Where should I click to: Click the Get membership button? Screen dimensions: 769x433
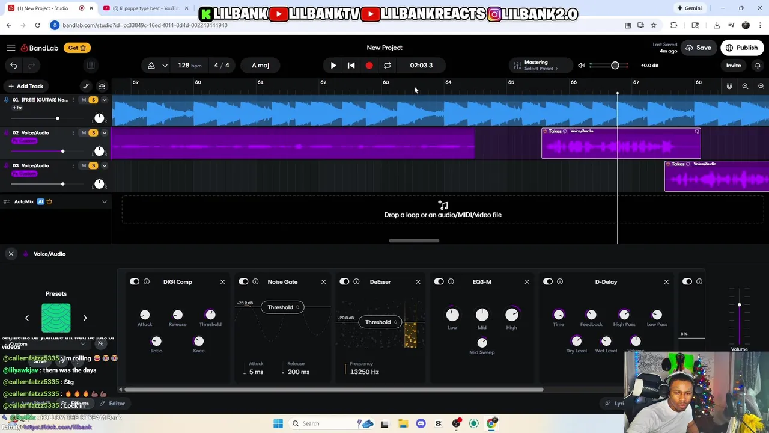coord(76,48)
